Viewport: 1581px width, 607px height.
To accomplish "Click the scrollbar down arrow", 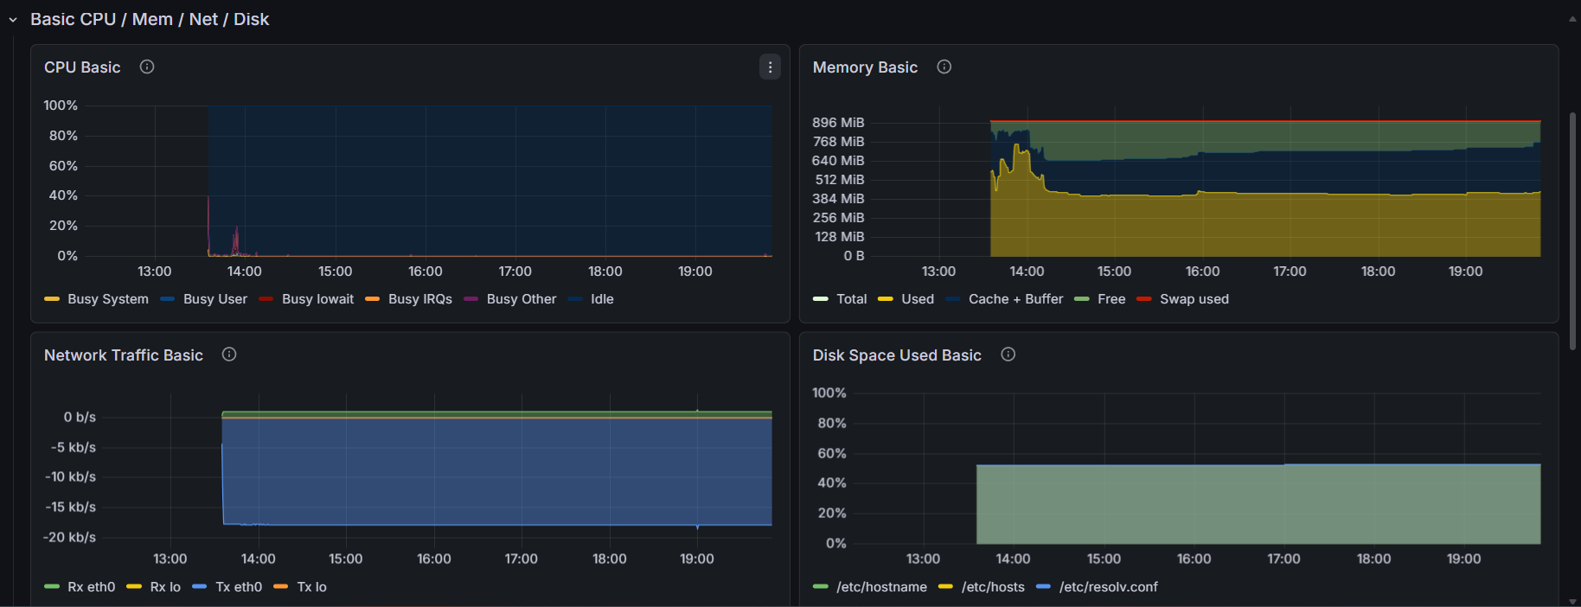I will pos(1572,601).
